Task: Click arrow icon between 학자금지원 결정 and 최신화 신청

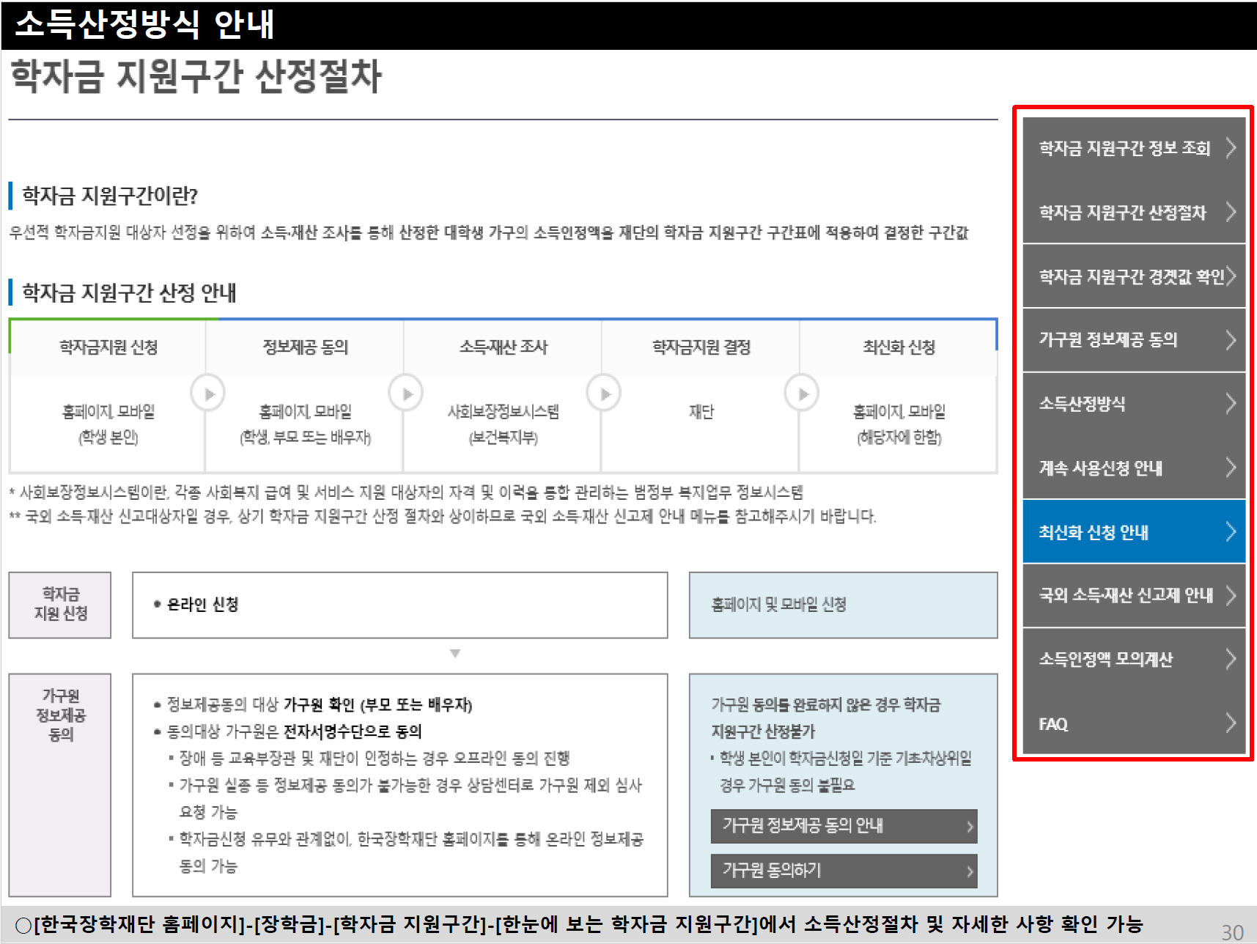Action: [x=802, y=394]
